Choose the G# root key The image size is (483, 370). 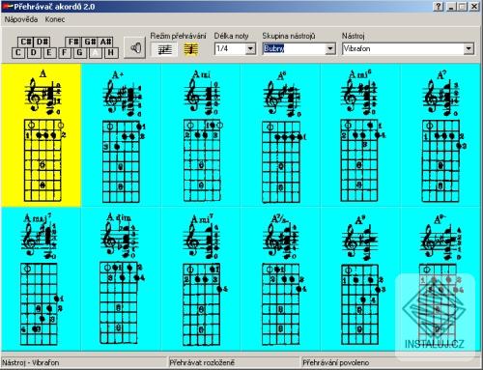point(89,42)
